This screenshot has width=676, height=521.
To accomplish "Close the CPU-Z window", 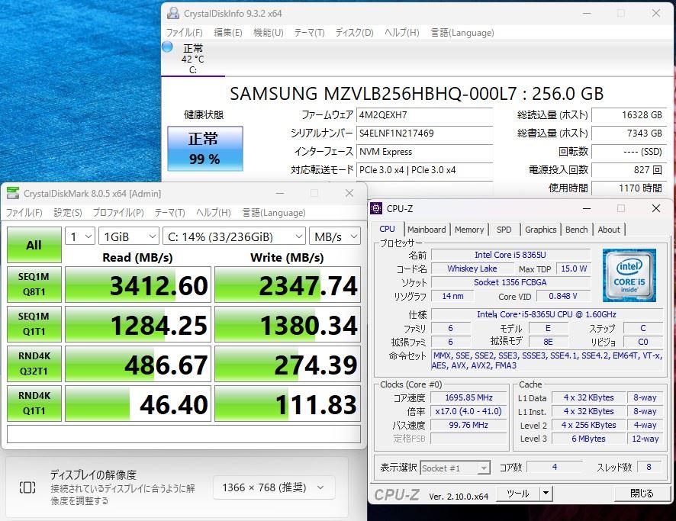I will (656, 208).
